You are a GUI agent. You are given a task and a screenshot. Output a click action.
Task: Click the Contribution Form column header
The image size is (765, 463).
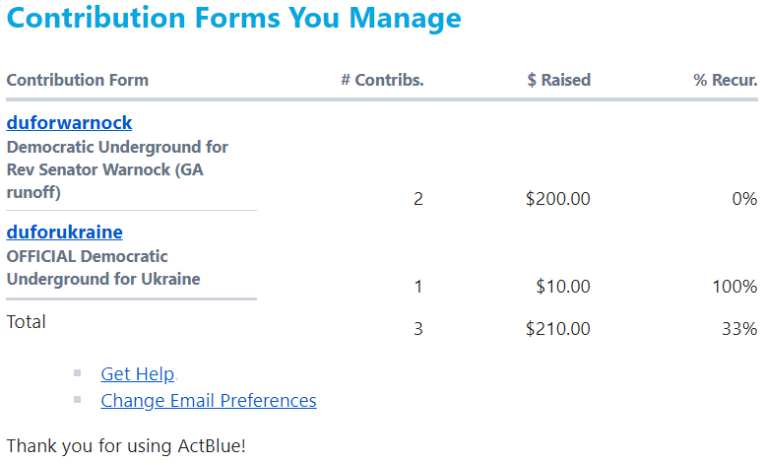pyautogui.click(x=78, y=80)
